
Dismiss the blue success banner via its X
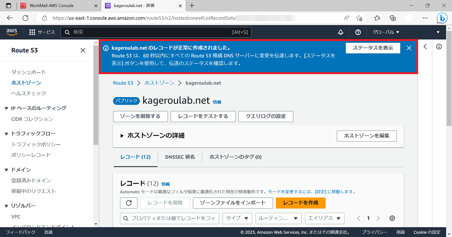409,48
